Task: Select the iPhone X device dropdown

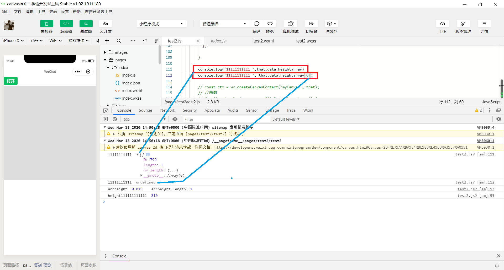Action: coord(13,41)
